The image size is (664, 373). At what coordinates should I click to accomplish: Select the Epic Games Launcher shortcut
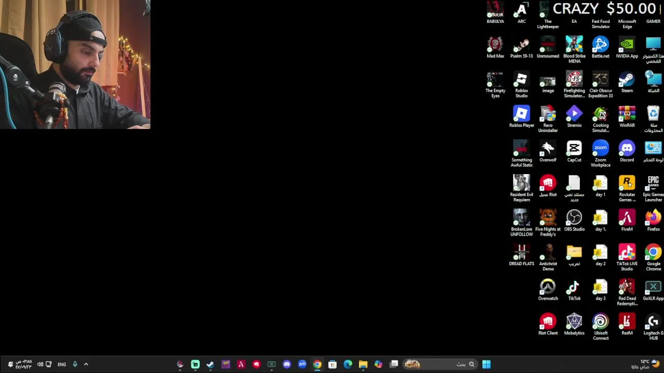[x=653, y=189]
